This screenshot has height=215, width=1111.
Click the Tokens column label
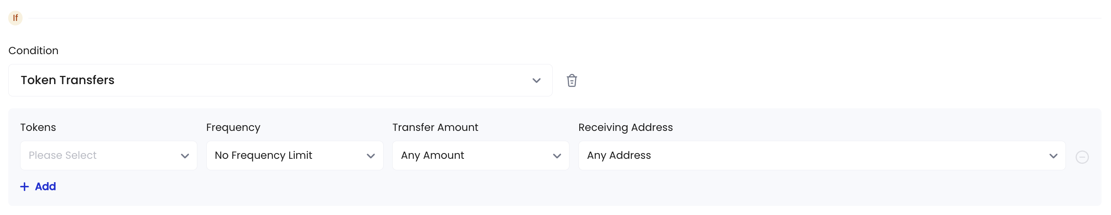click(x=38, y=127)
